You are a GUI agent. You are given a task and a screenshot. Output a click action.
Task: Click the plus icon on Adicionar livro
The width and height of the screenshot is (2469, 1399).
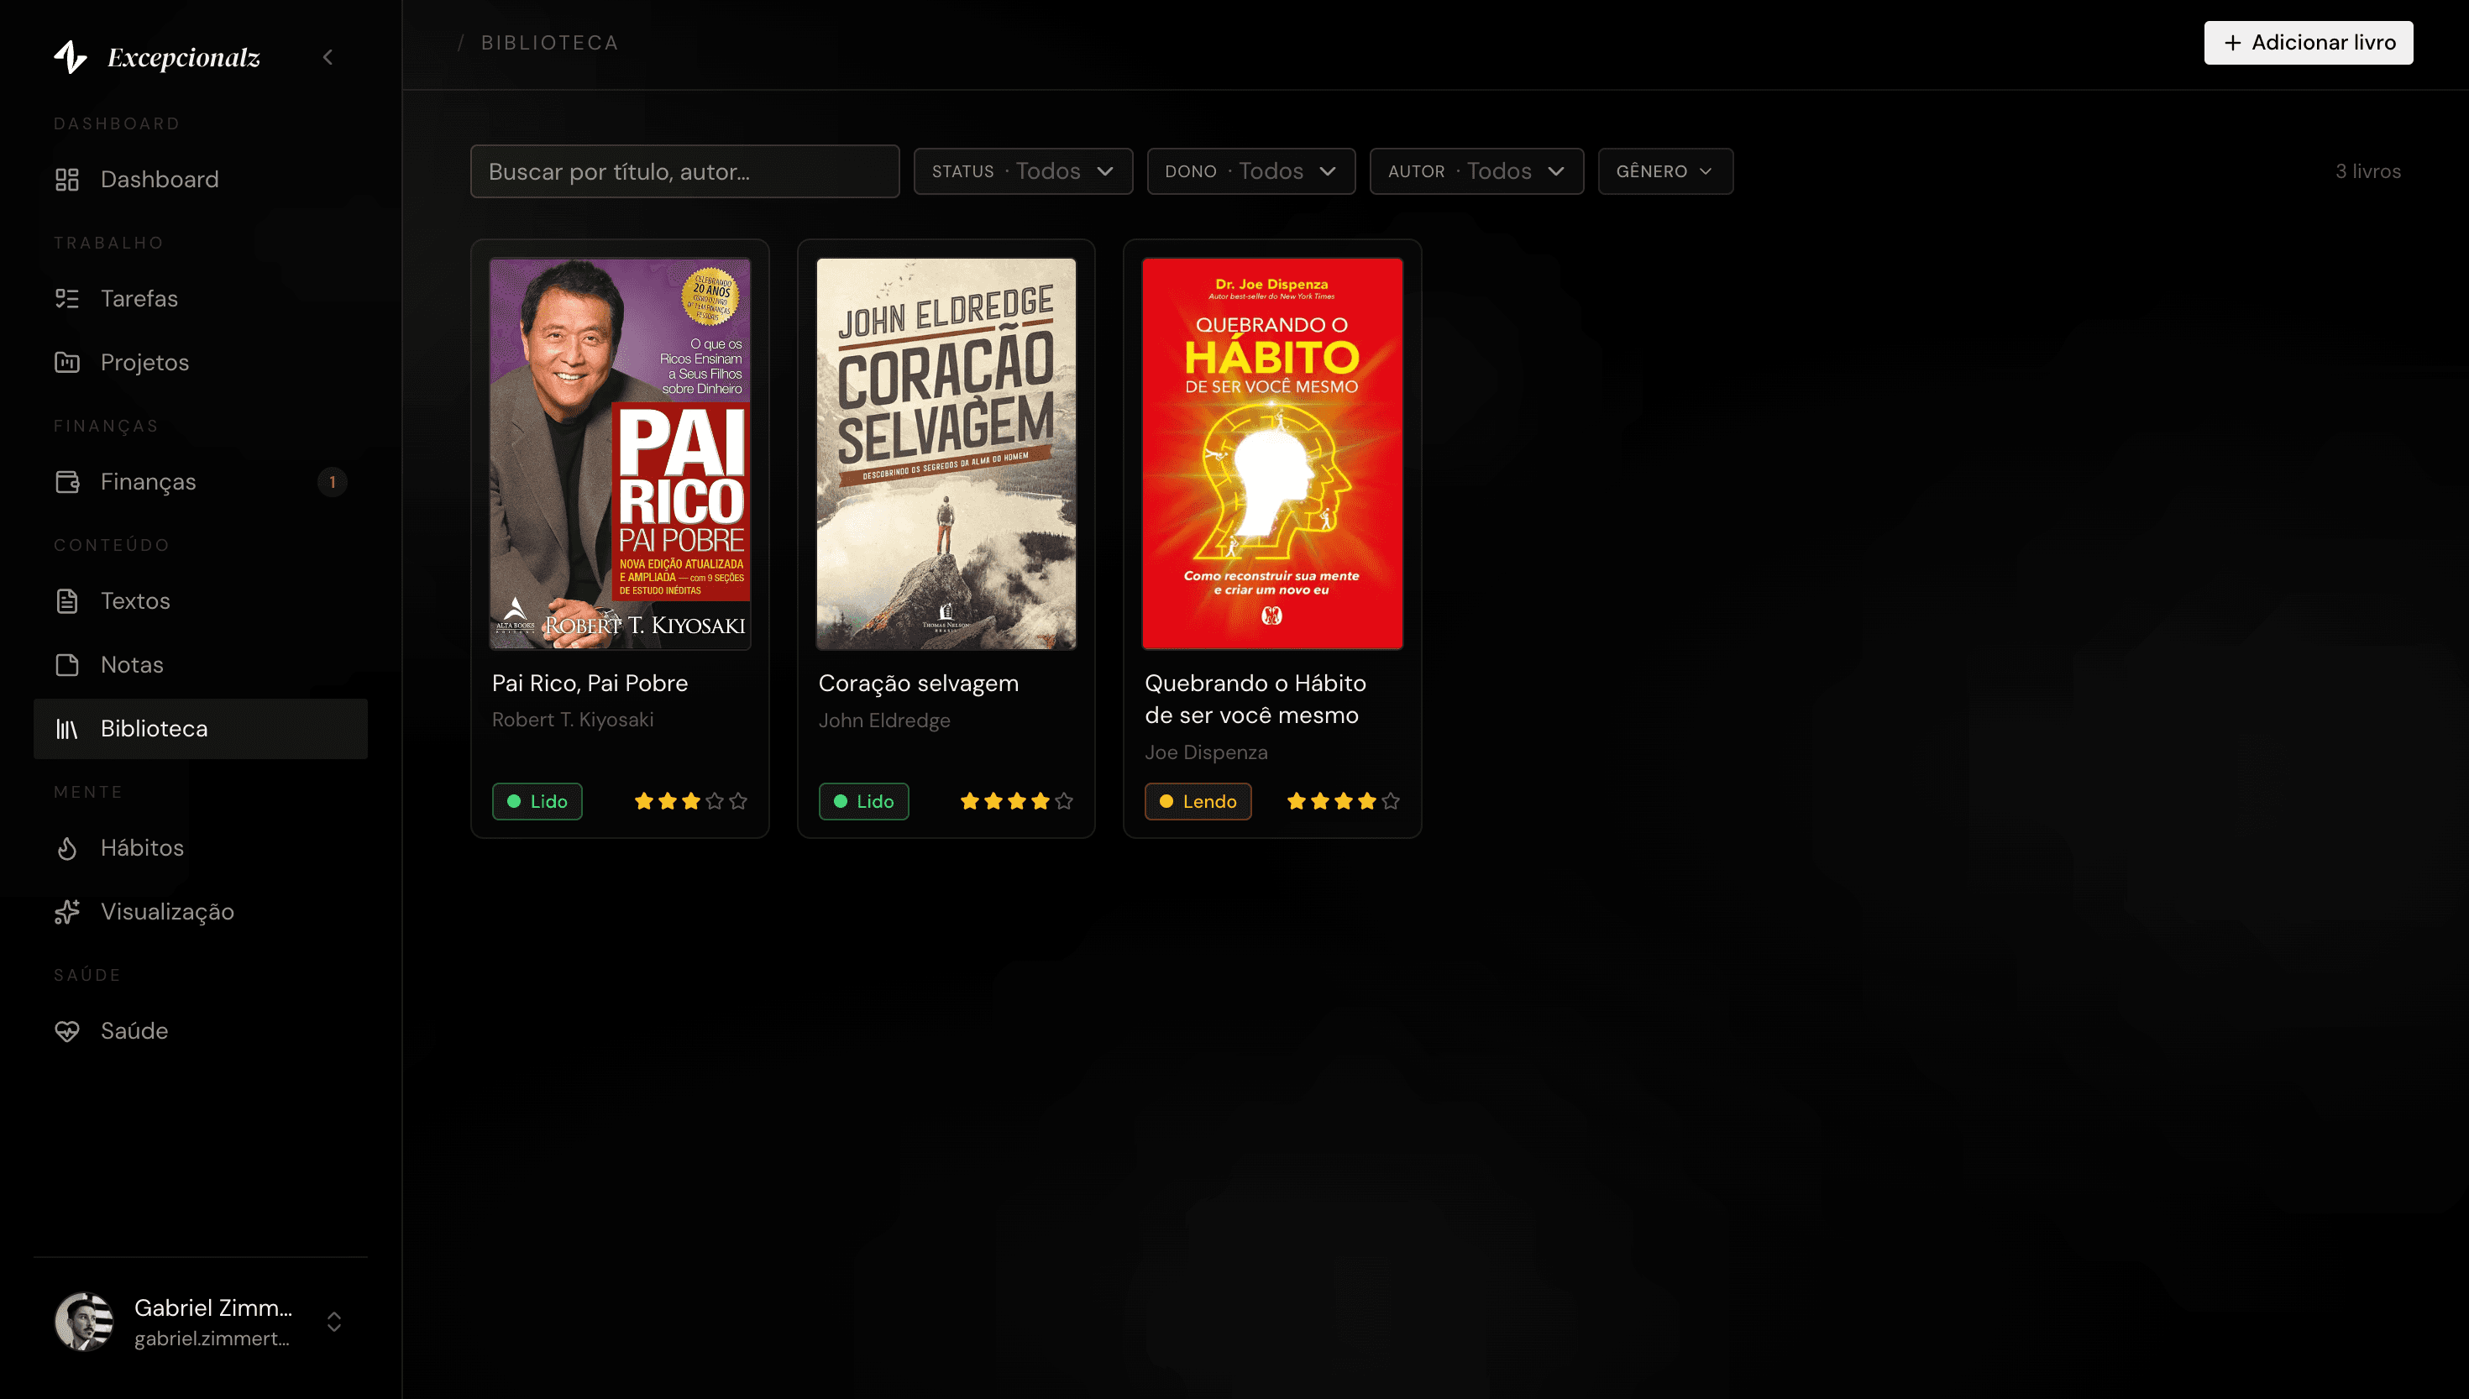(2233, 42)
